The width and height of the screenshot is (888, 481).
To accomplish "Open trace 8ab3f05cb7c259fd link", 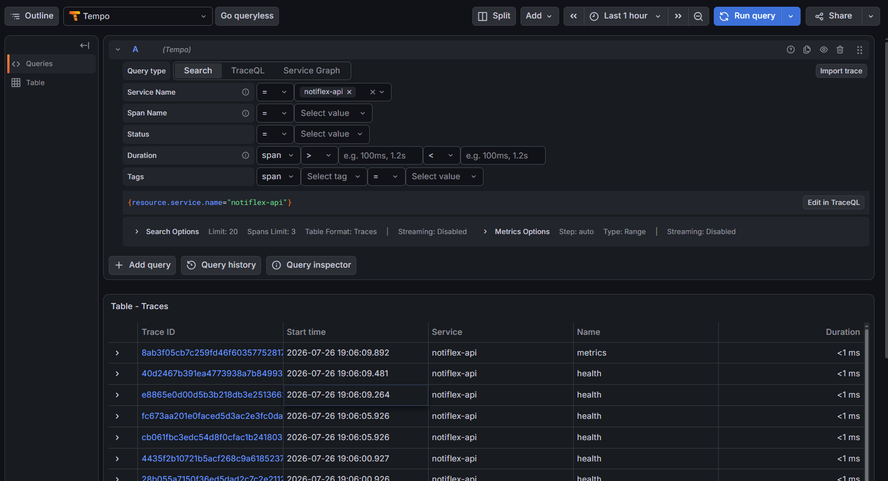I will [212, 353].
